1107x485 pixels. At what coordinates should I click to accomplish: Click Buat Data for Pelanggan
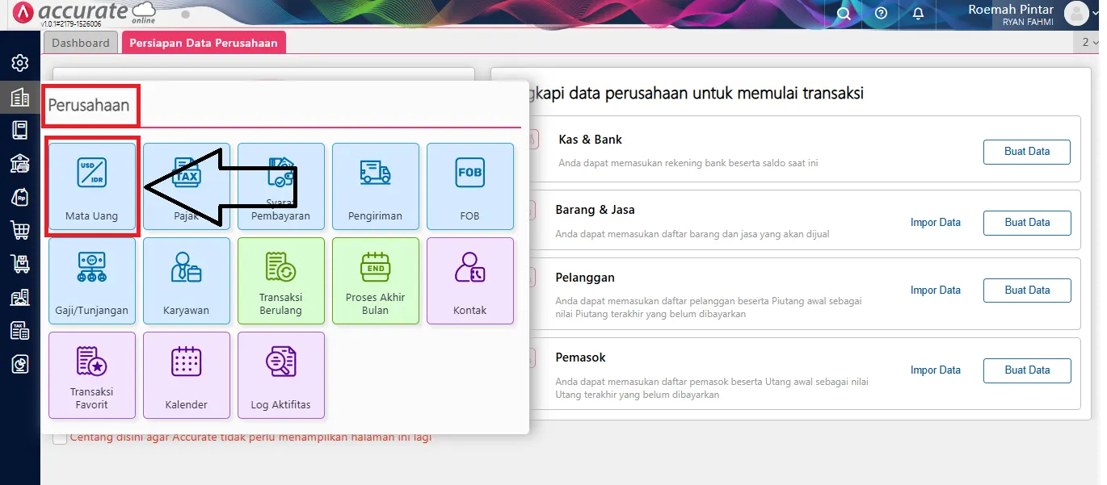(x=1027, y=291)
